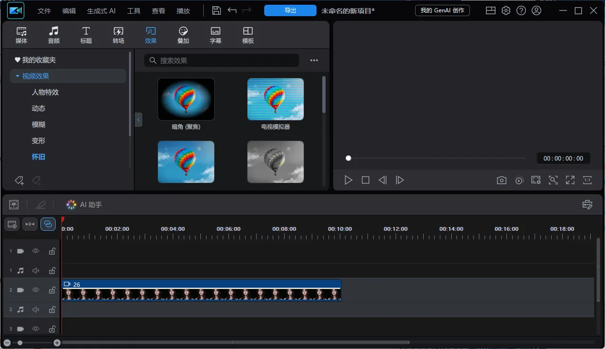Toggle visibility eye of video track 1
The image size is (605, 349).
coord(36,251)
